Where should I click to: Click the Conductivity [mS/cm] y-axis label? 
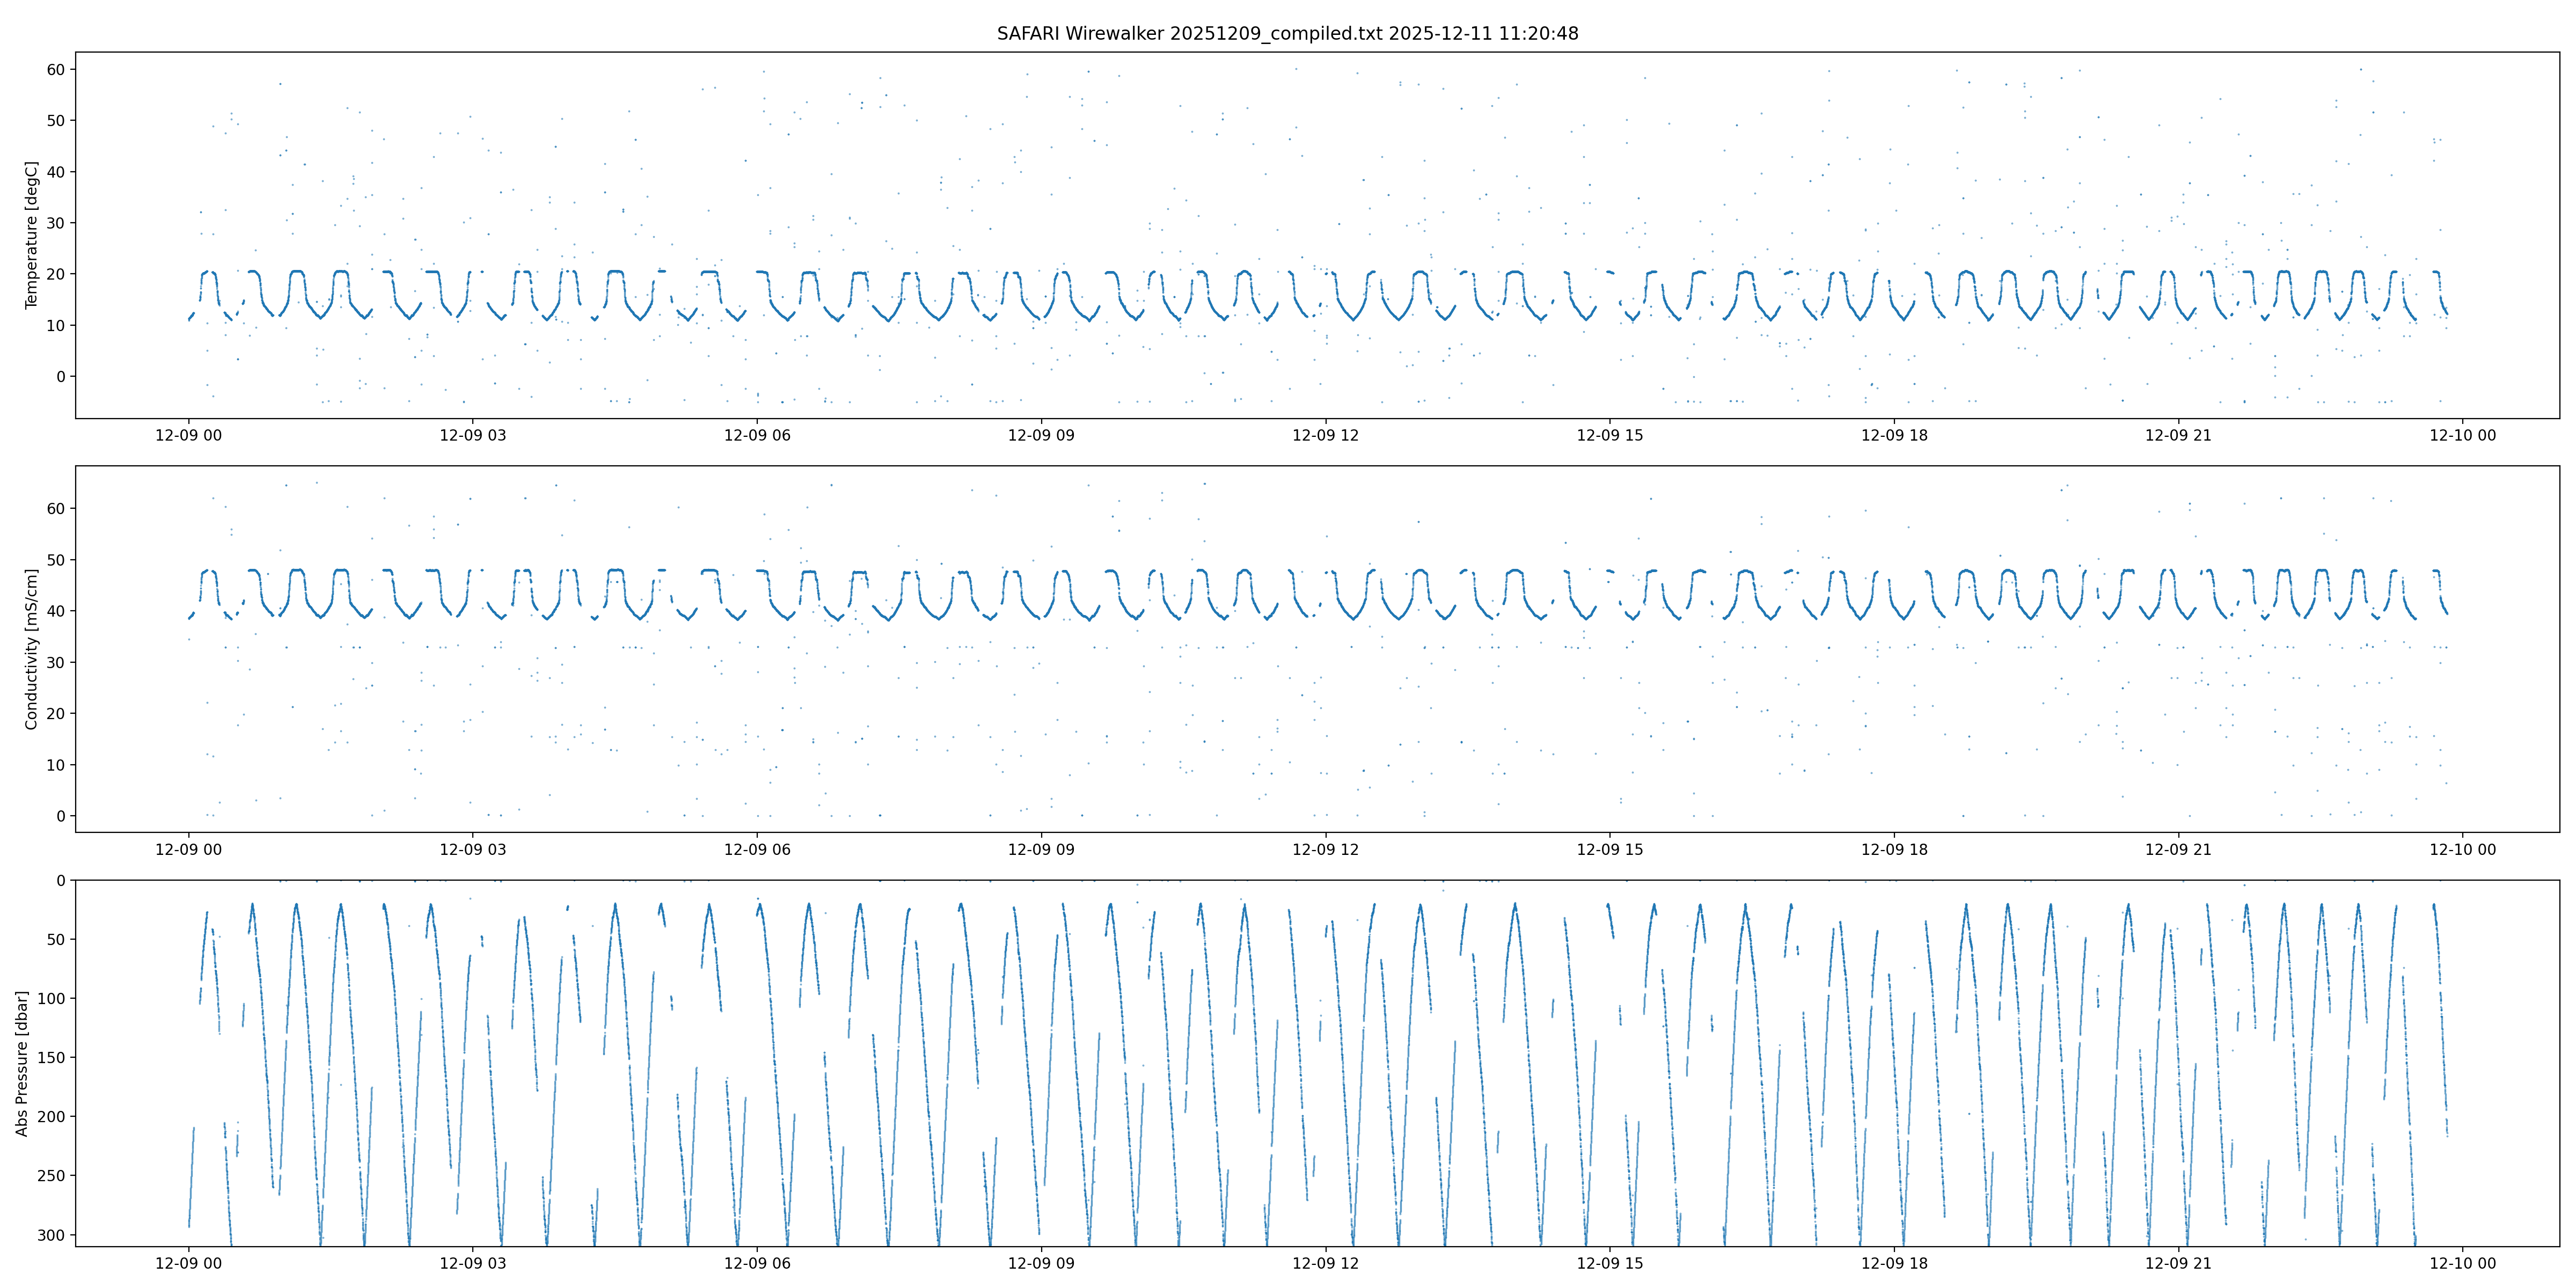click(x=31, y=649)
